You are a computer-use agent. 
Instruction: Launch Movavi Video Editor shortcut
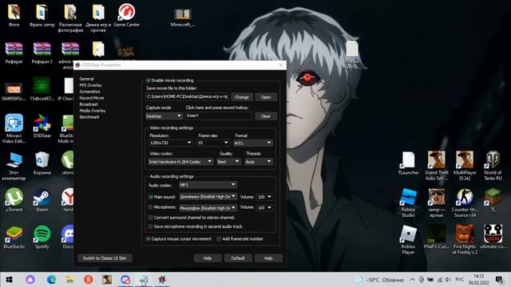pyautogui.click(x=14, y=128)
